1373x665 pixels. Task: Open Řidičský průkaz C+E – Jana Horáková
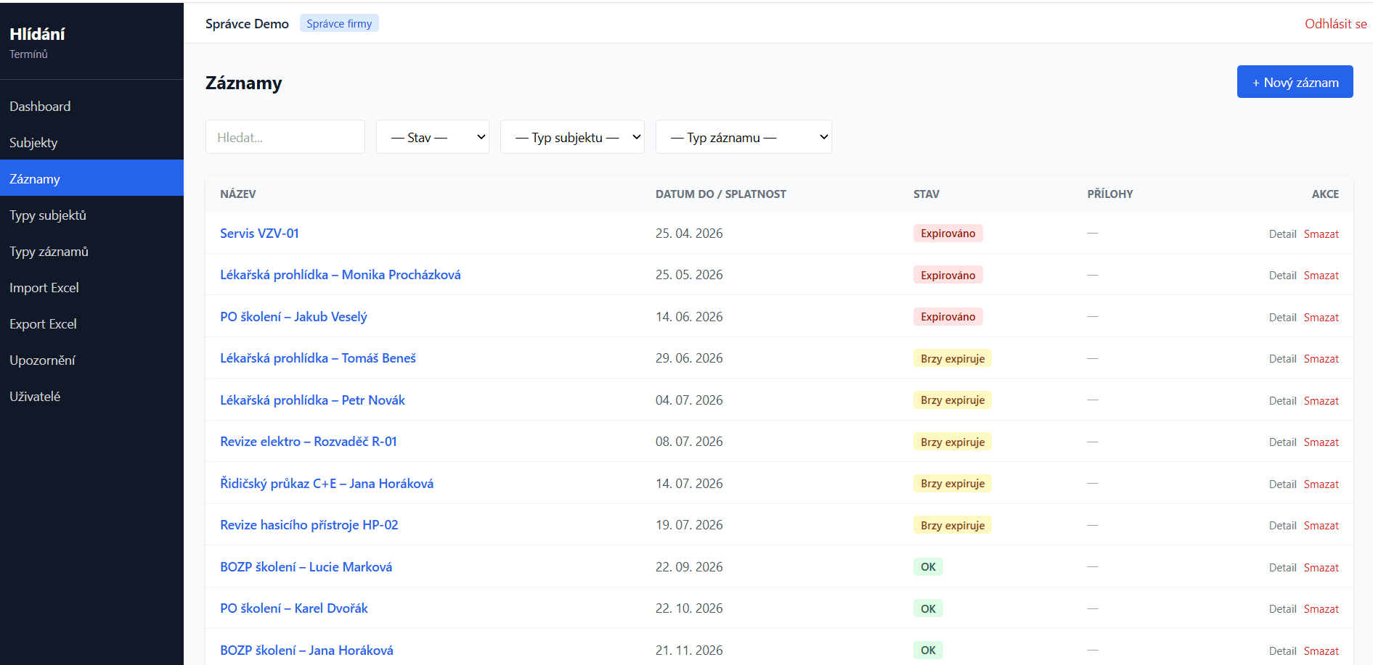tap(327, 484)
